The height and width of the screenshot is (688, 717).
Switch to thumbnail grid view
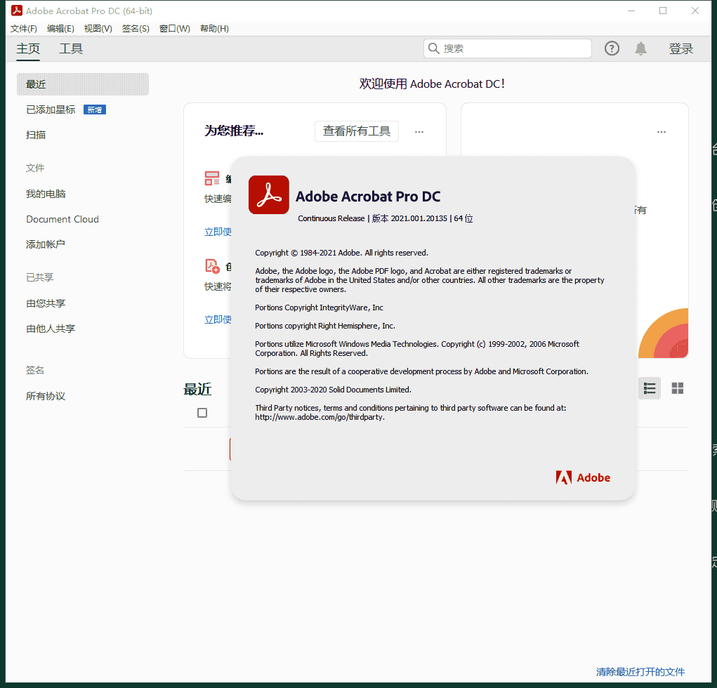678,388
